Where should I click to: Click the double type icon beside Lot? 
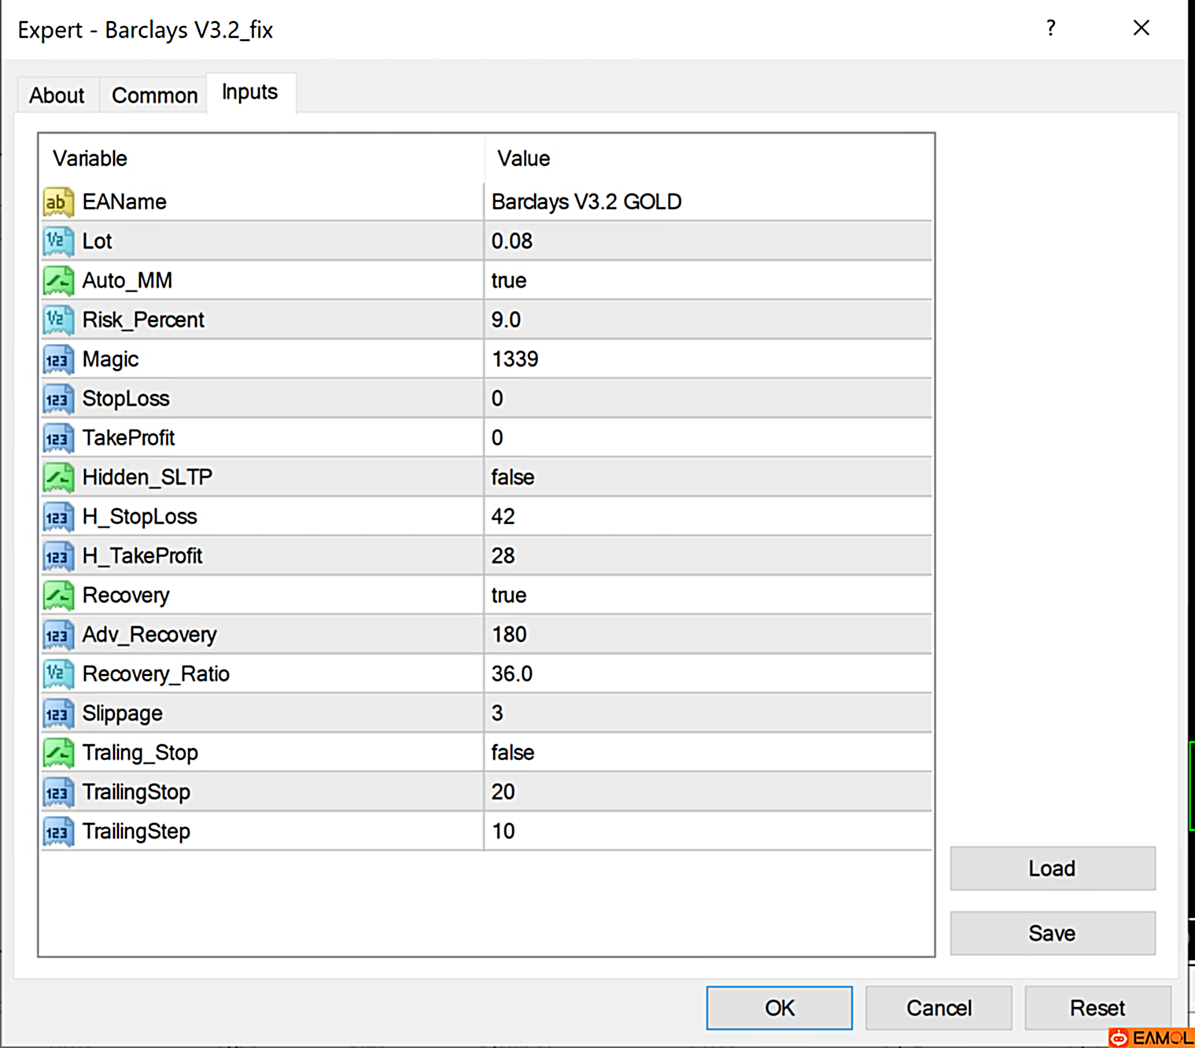pyautogui.click(x=58, y=242)
